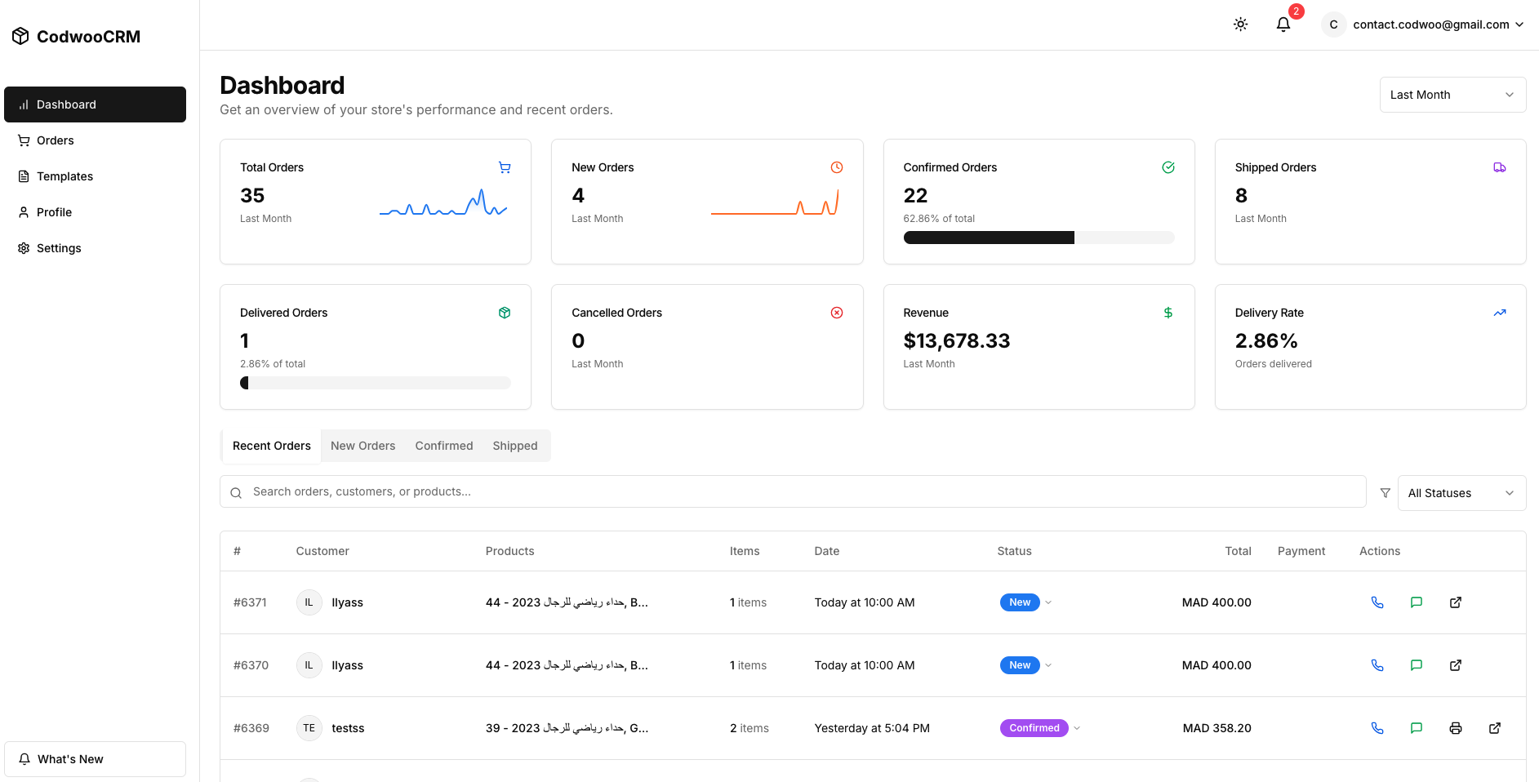This screenshot has width=1539, height=782.
Task: Click the filter icon beside All Statuses
Action: tap(1386, 492)
